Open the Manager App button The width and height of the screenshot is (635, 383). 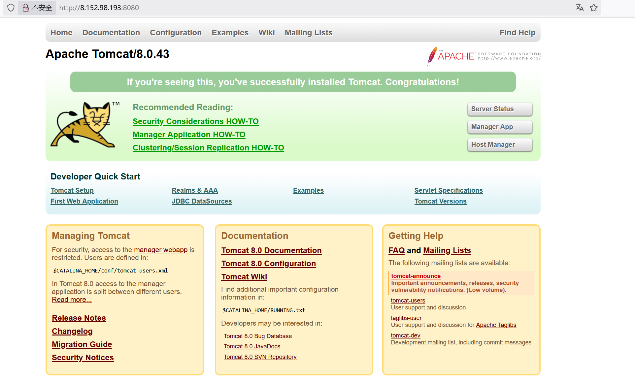[x=499, y=127]
